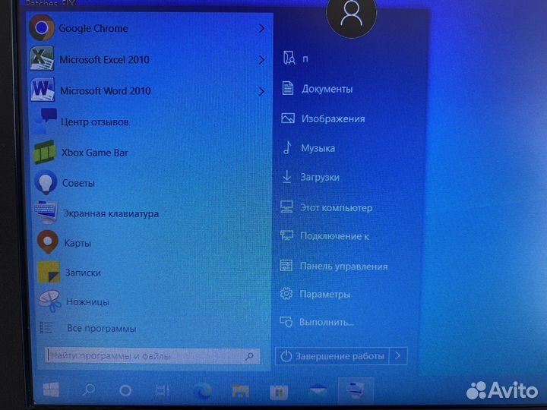Image resolution: width=547 pixels, height=410 pixels.
Task: Click the Центр отзывов text label
Action: (94, 122)
